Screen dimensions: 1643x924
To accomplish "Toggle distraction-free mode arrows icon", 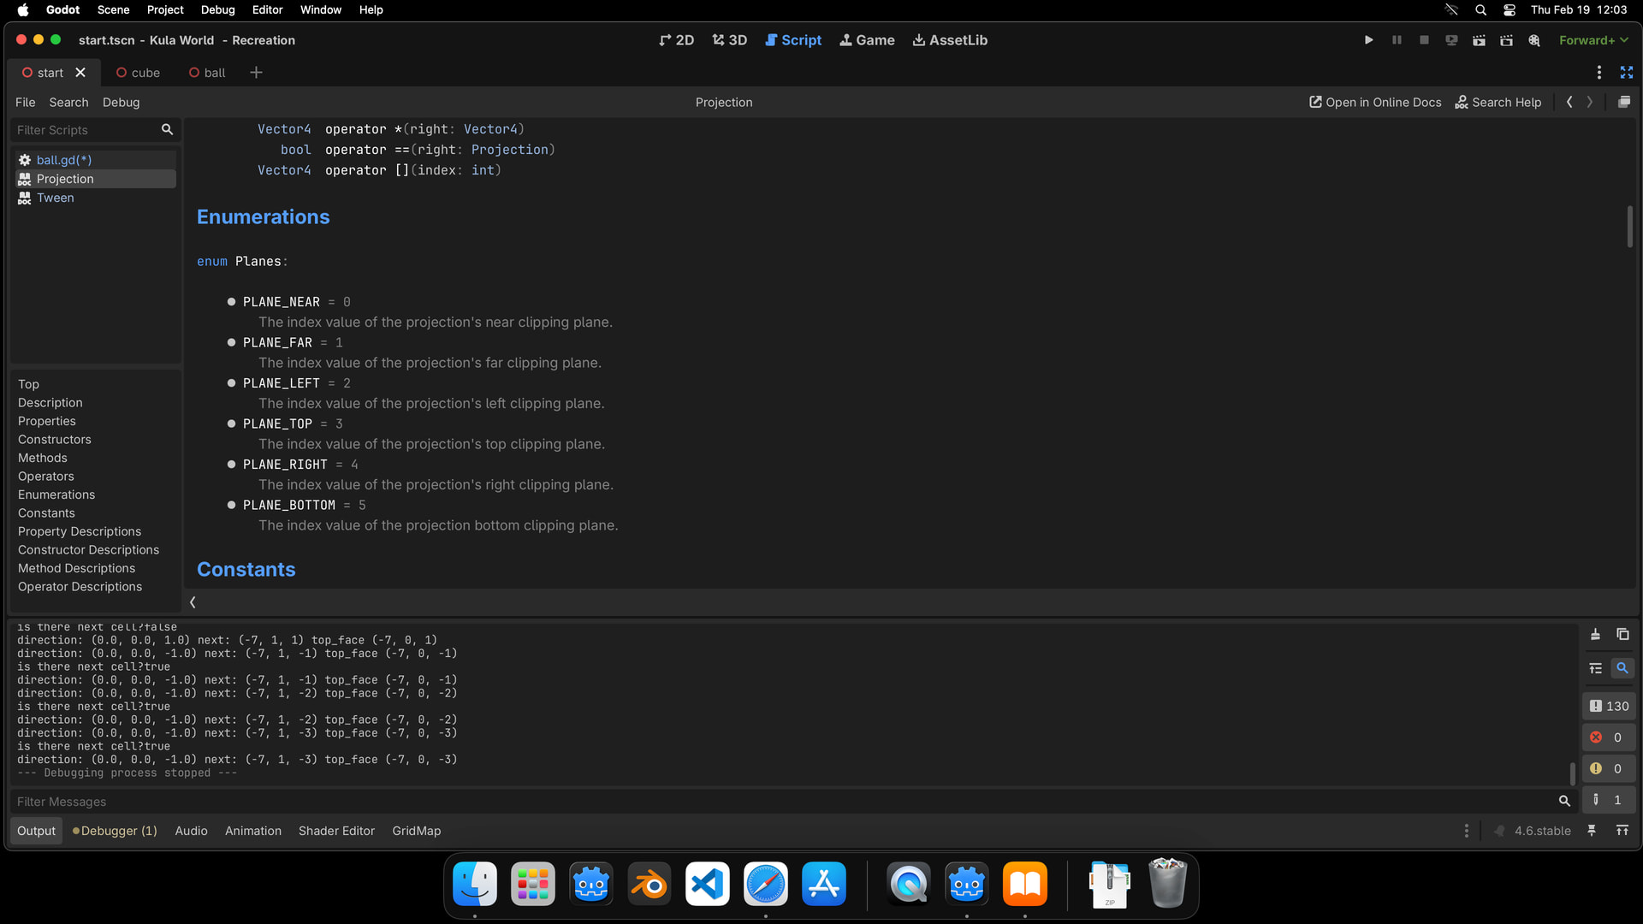I will (1626, 73).
